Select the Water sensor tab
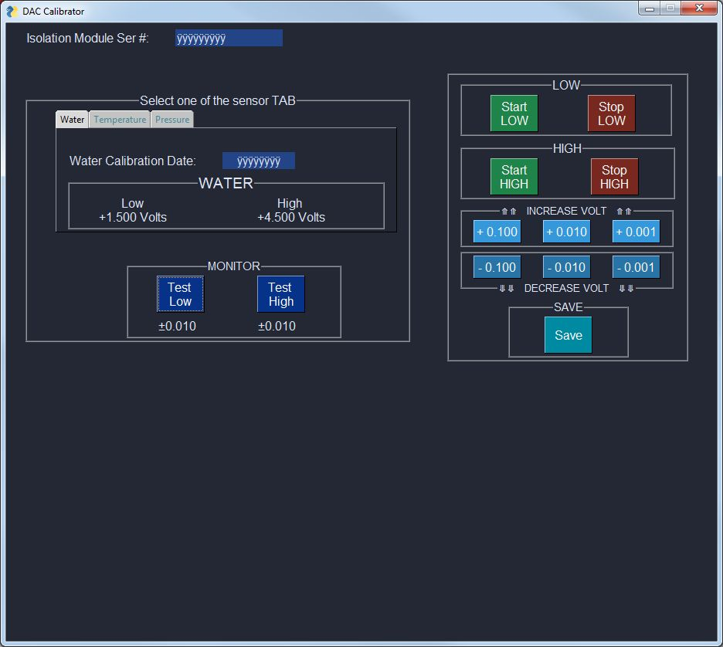 tap(73, 120)
